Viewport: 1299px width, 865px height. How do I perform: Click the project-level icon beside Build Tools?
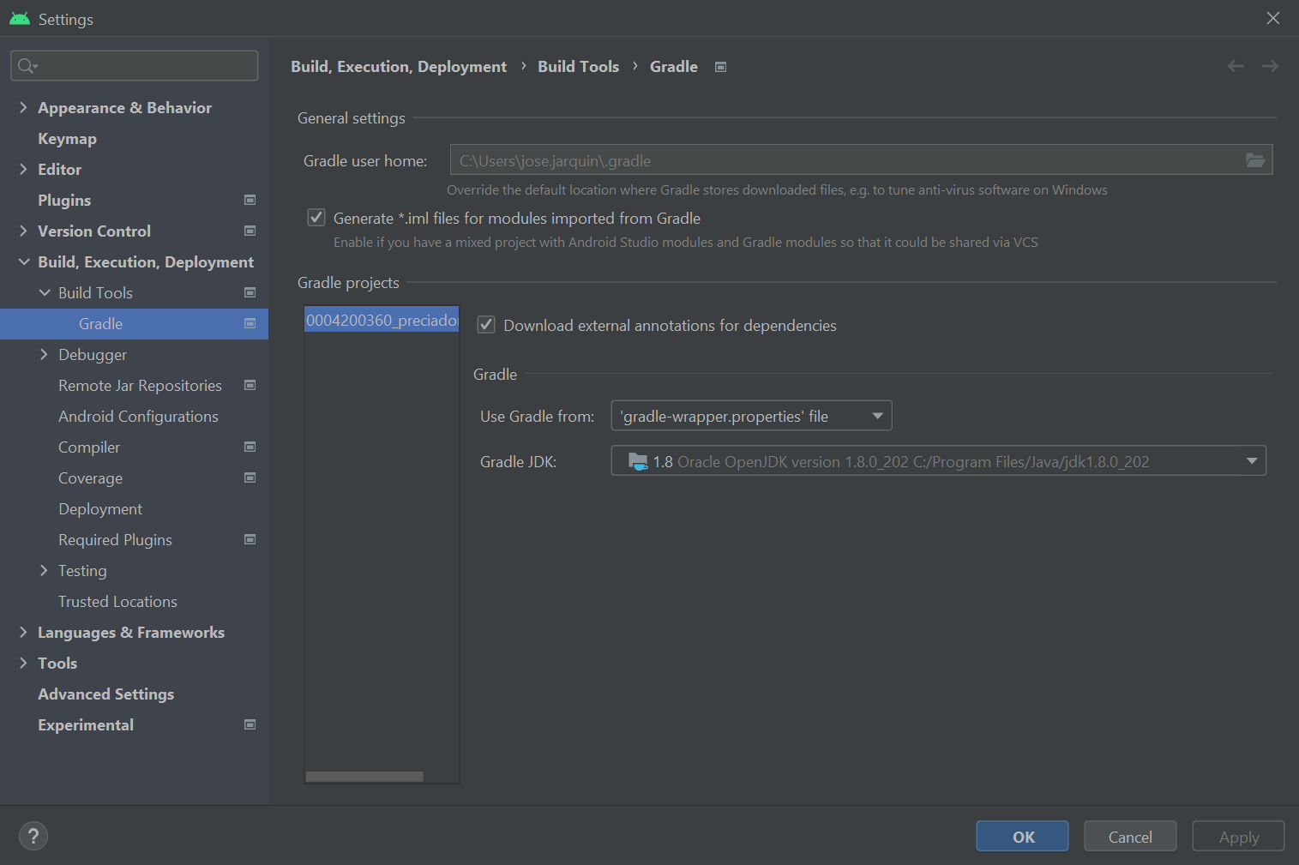250,292
